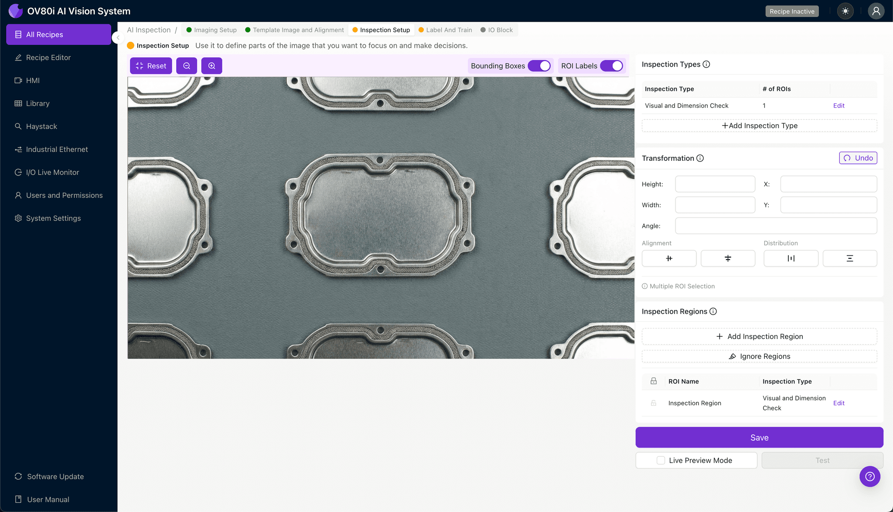Toggle the light/dark theme sun icon
This screenshot has height=512, width=893.
845,11
